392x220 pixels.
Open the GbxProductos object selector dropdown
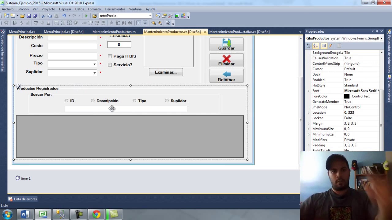click(381, 38)
